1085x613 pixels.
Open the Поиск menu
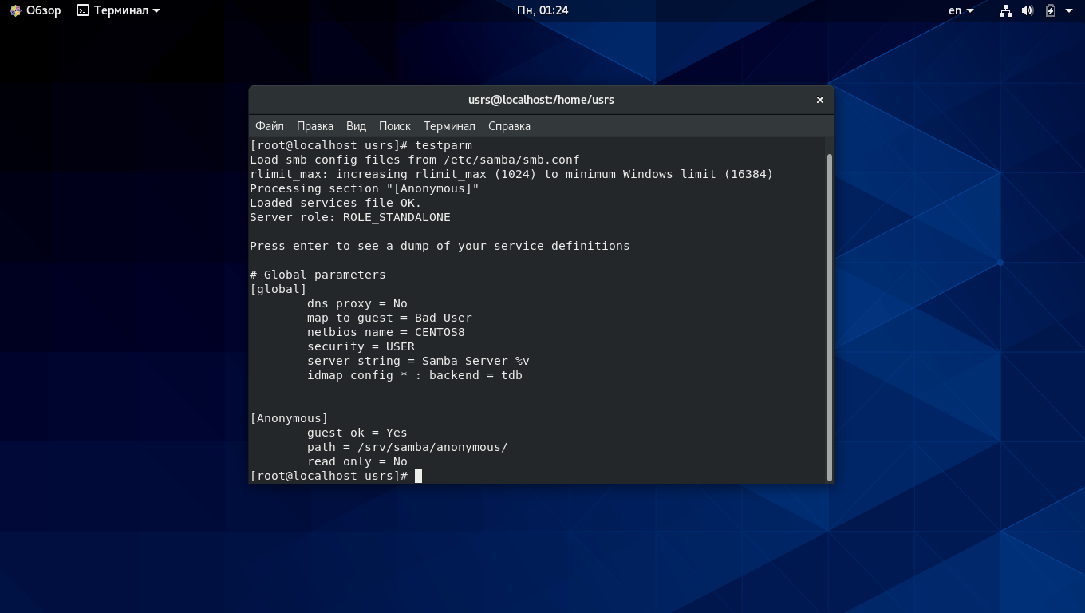coord(394,125)
